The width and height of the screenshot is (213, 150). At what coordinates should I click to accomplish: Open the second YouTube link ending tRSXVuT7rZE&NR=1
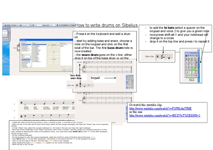coord(165,115)
